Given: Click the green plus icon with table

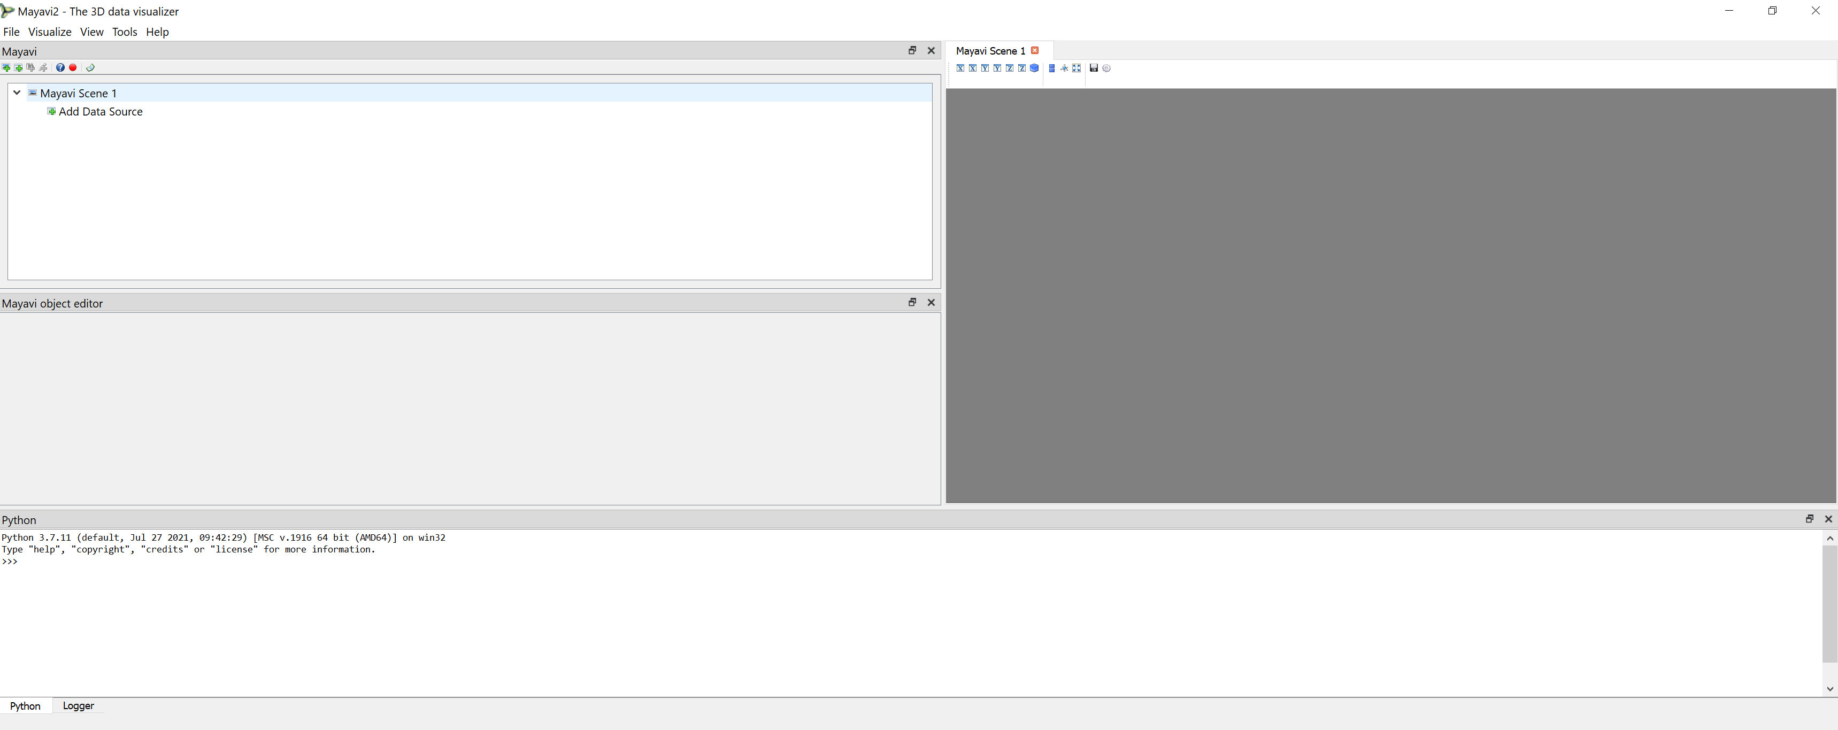Looking at the screenshot, I should (x=19, y=68).
